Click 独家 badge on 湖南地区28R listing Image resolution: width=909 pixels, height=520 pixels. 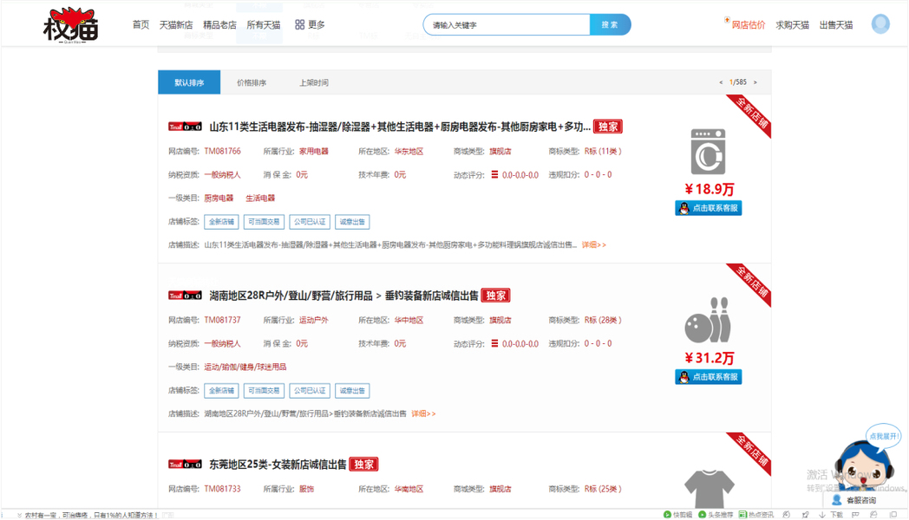(495, 296)
